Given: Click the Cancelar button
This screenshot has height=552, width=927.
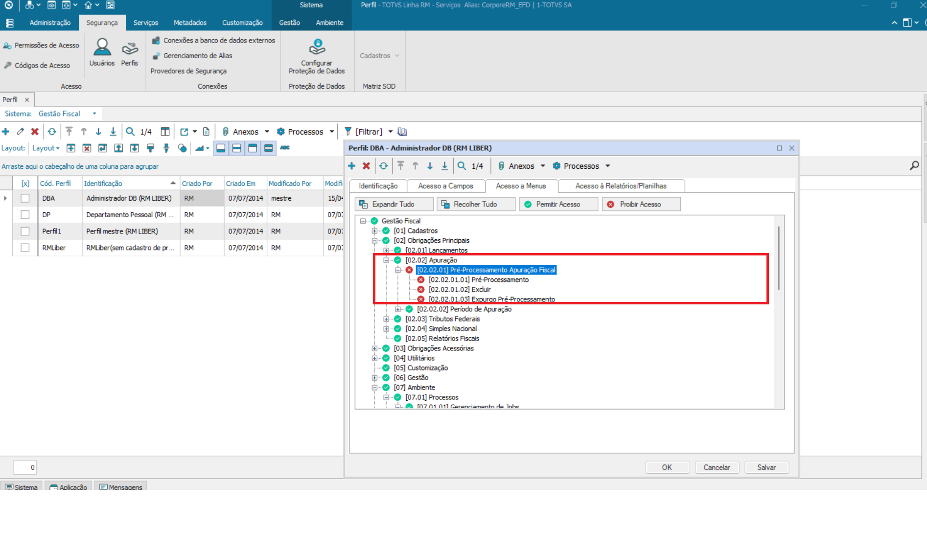Looking at the screenshot, I should pyautogui.click(x=717, y=467).
